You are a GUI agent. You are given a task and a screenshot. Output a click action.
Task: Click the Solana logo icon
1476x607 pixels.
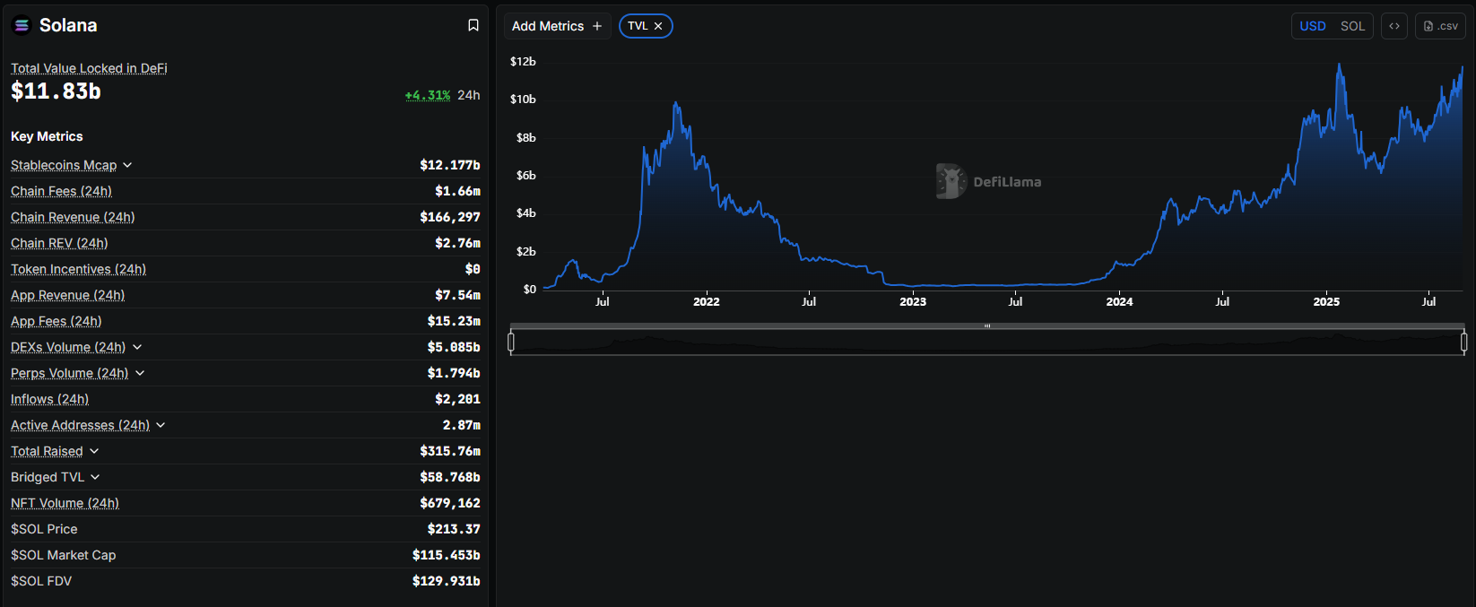click(22, 26)
